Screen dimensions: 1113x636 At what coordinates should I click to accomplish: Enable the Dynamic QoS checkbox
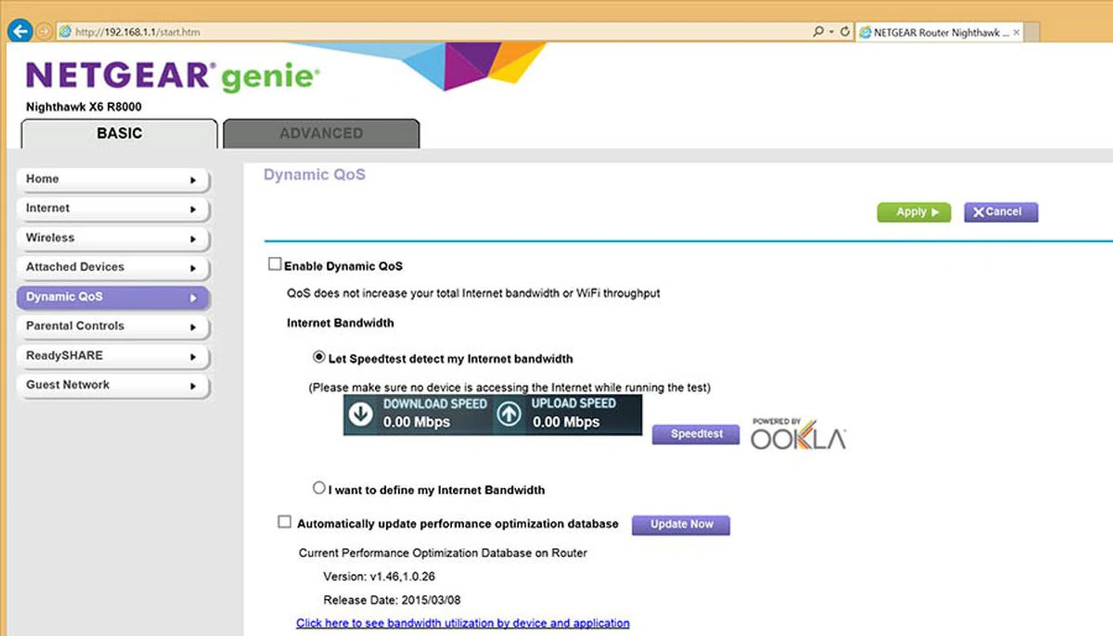(x=274, y=264)
